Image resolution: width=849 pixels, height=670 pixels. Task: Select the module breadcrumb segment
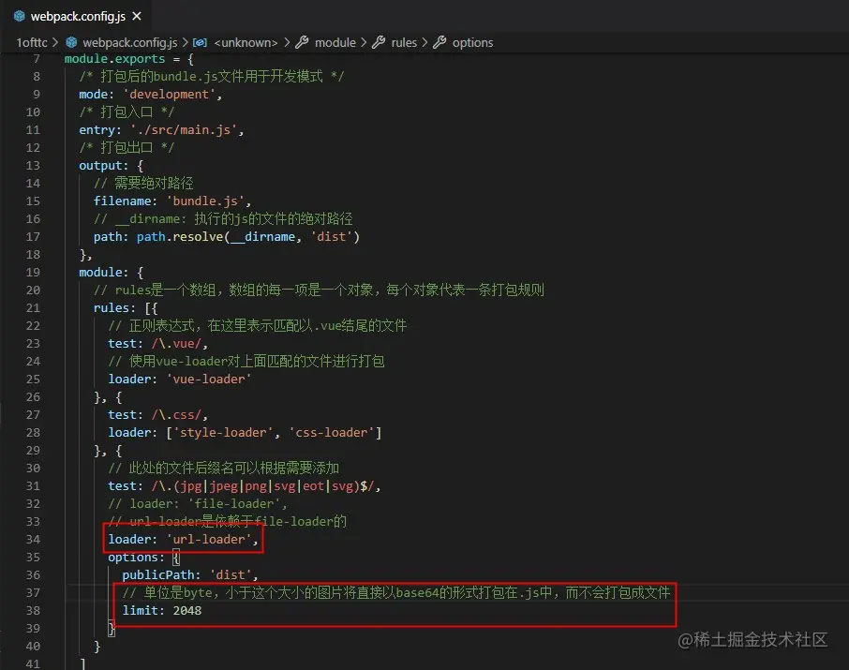click(335, 42)
